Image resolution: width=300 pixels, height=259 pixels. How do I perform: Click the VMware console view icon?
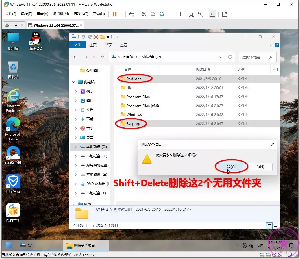(212, 14)
